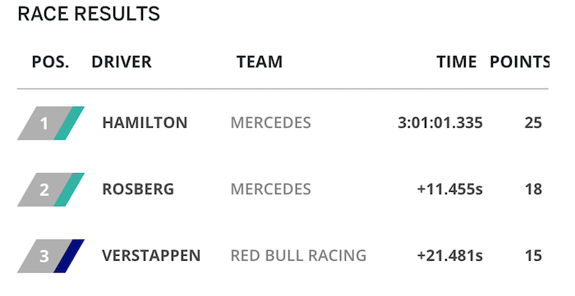Click the DRIVER column header

point(122,61)
